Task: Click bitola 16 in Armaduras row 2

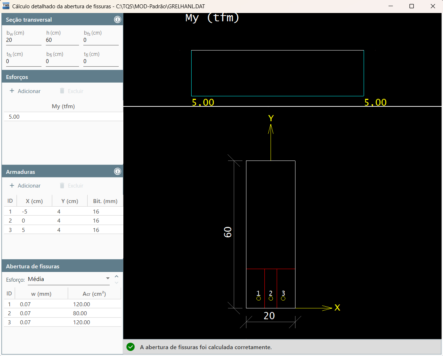Action: pos(96,221)
